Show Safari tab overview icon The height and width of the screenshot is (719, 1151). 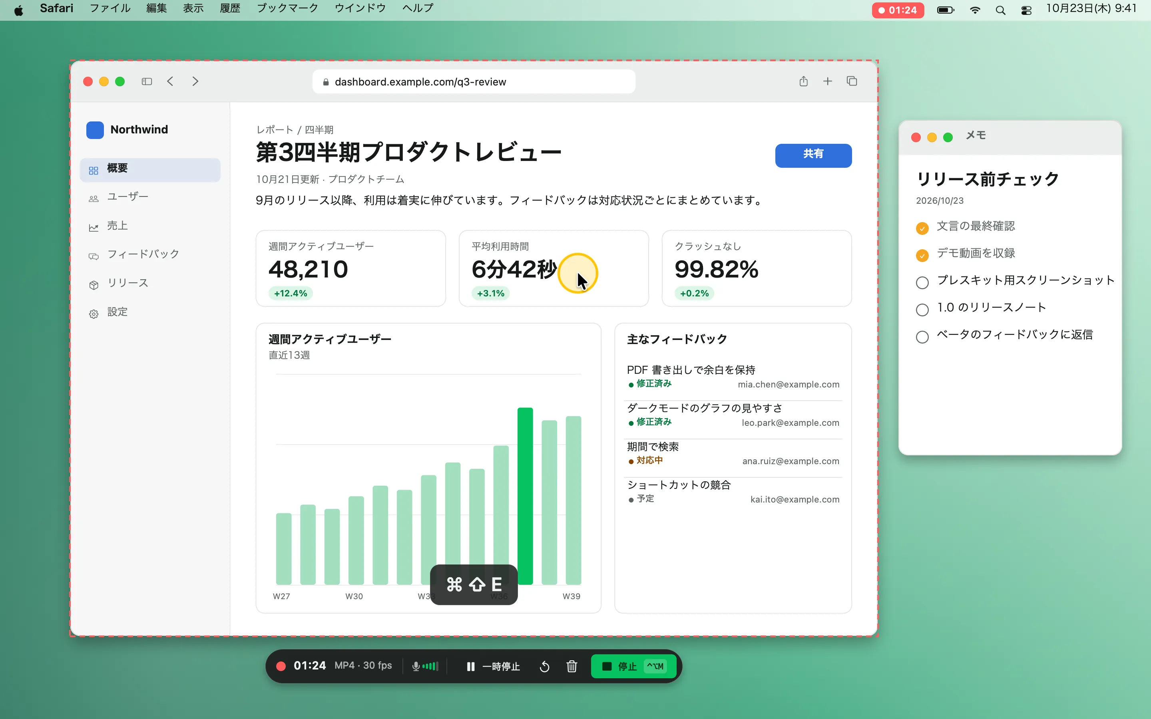click(x=852, y=81)
